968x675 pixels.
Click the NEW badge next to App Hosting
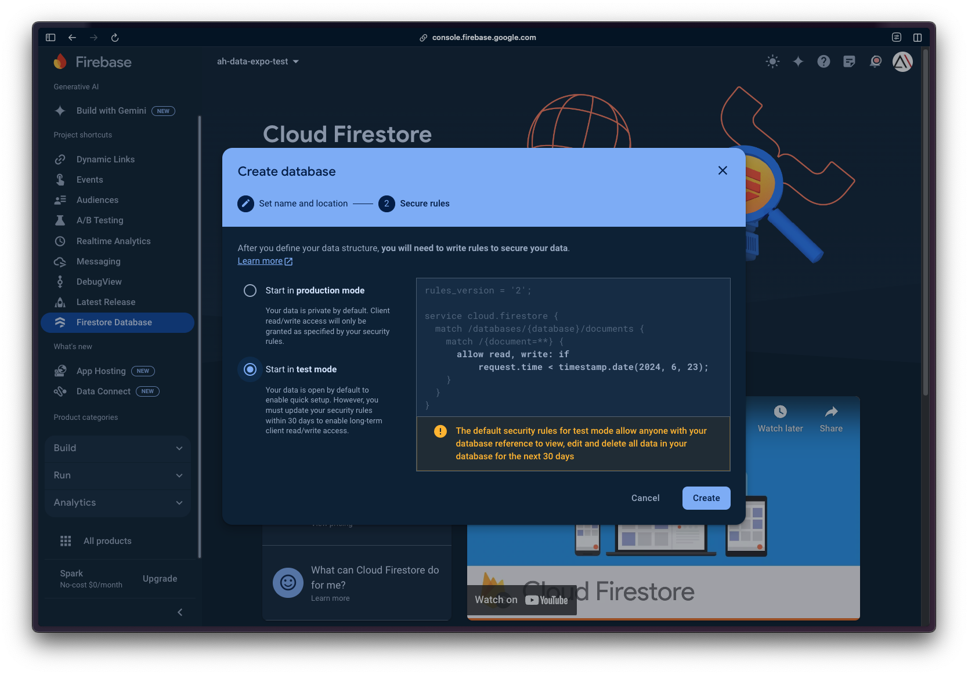(143, 371)
